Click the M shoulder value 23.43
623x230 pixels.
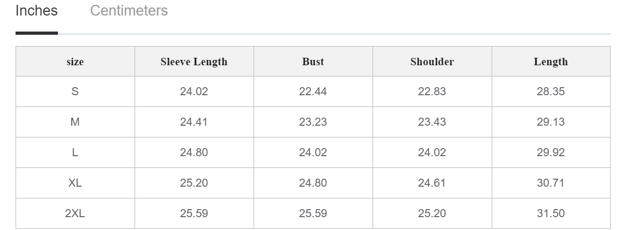[432, 122]
